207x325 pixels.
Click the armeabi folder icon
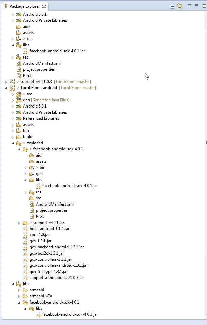pyautogui.click(x=25, y=290)
